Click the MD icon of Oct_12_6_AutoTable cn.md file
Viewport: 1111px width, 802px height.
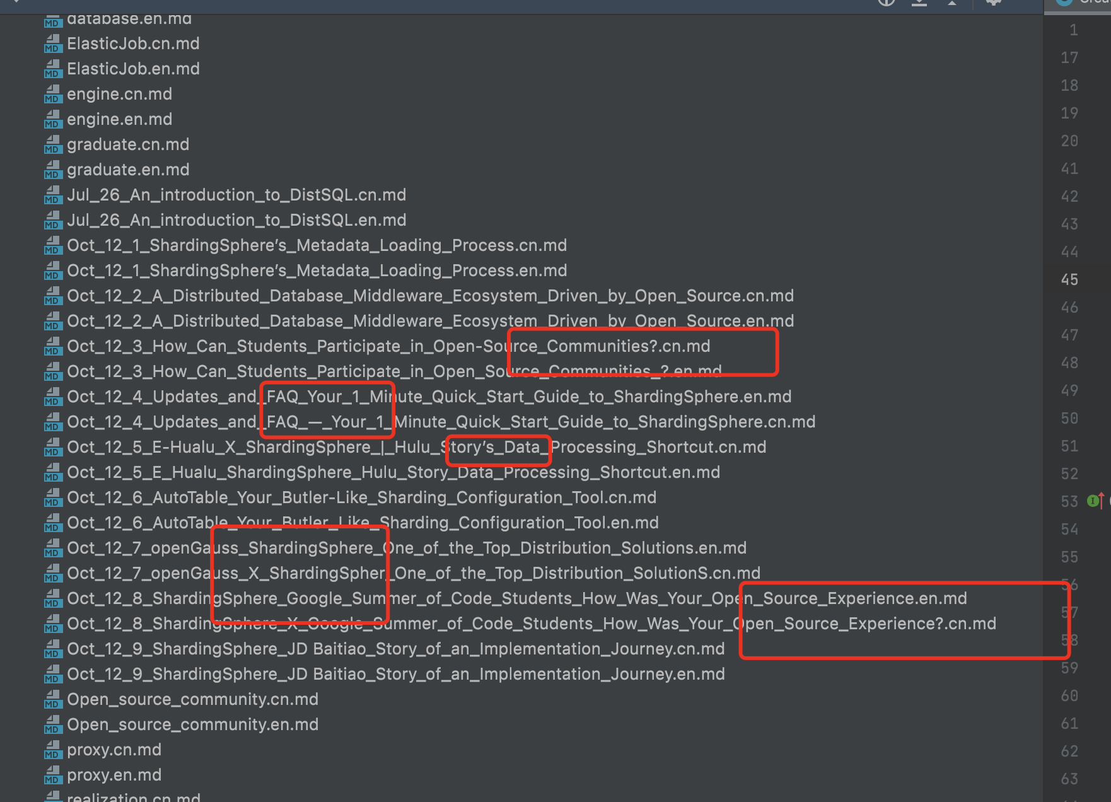pyautogui.click(x=53, y=497)
